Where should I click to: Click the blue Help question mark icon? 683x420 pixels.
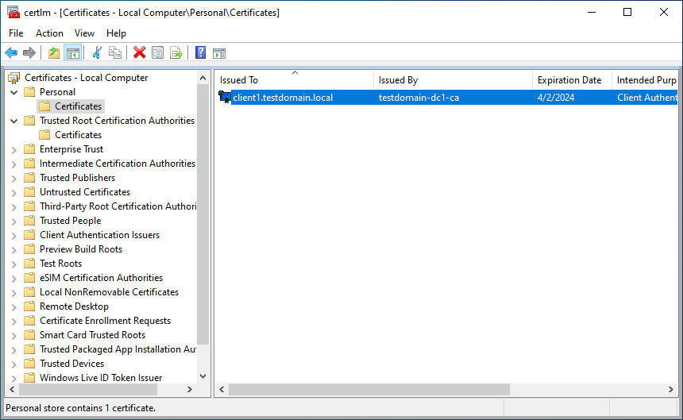pos(200,52)
